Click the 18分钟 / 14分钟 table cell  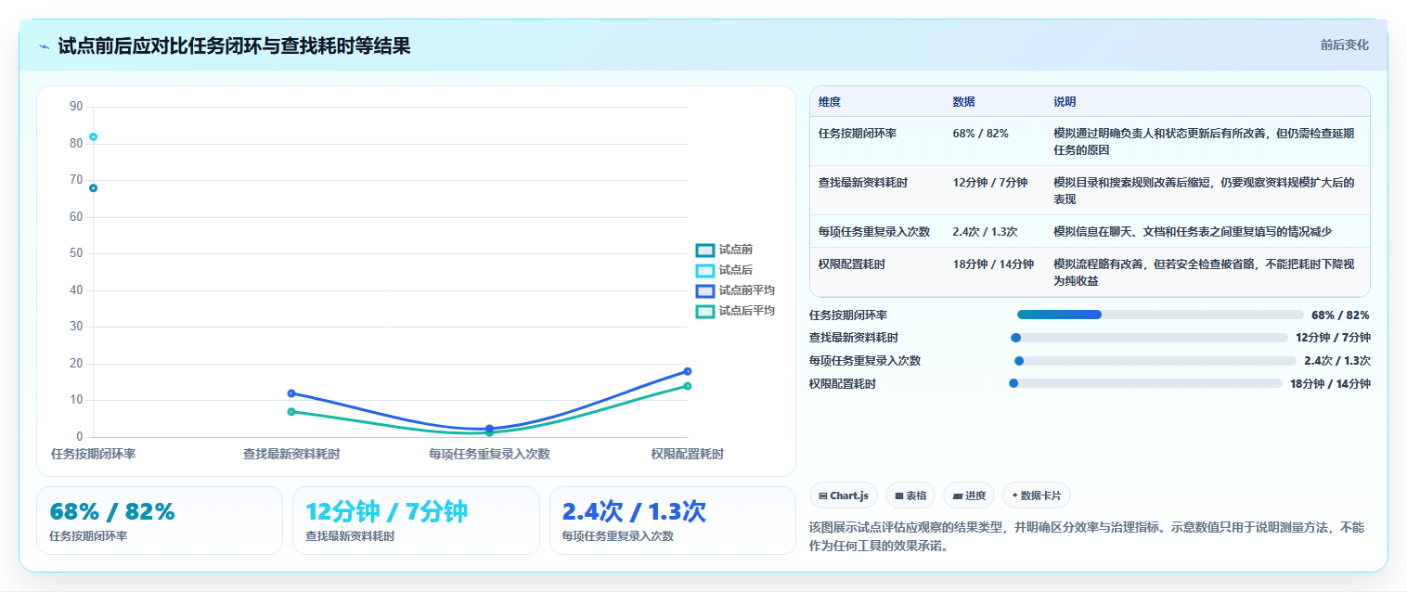pyautogui.click(x=993, y=264)
